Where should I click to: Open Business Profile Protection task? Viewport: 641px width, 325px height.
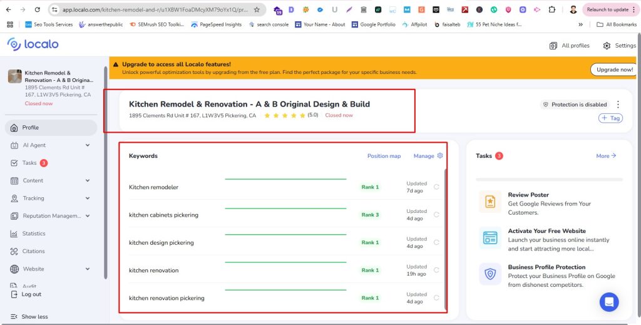pos(549,276)
